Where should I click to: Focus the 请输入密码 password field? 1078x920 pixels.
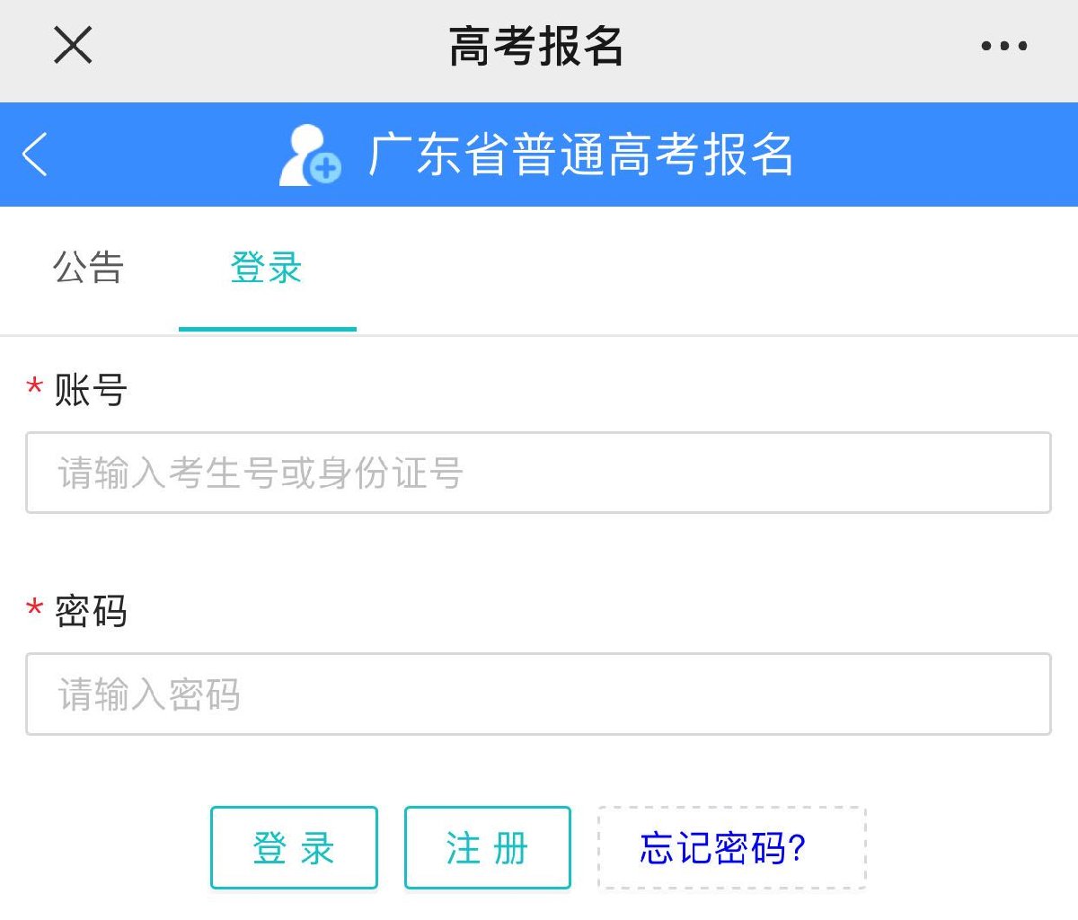[538, 694]
